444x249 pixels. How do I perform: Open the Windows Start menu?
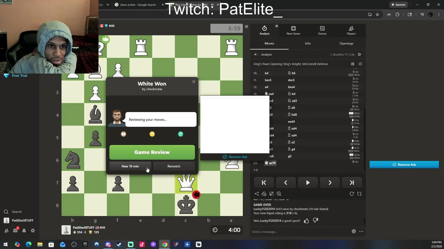(6, 245)
